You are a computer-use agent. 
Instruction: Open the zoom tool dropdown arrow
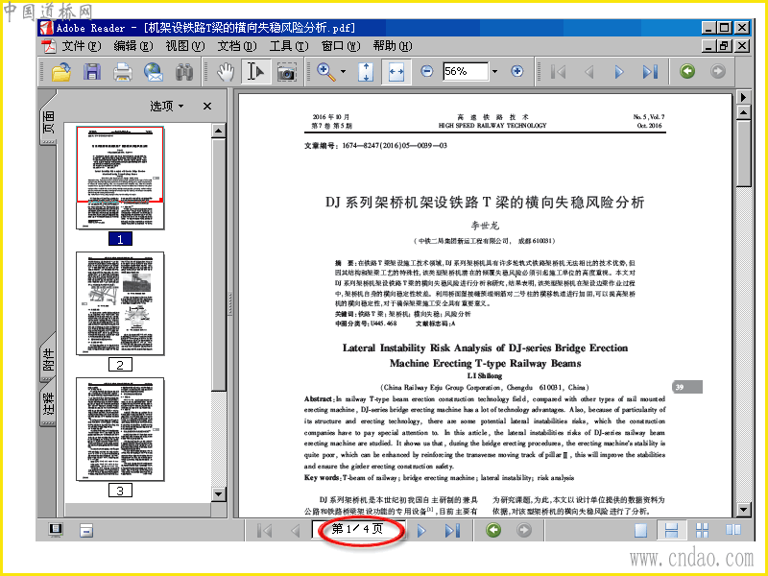(343, 72)
